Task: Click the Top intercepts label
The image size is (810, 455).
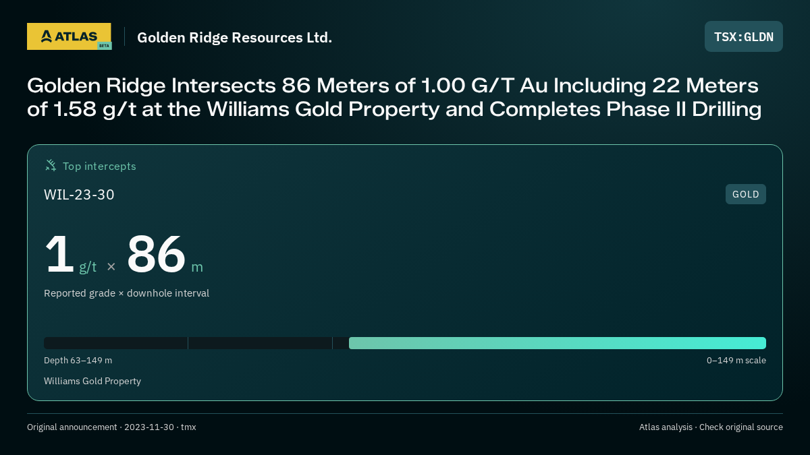Action: pyautogui.click(x=99, y=166)
